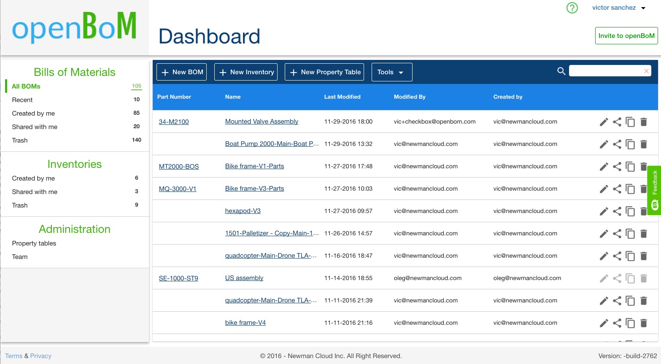Delete the Mounted Valve Assembly BOM

point(644,122)
